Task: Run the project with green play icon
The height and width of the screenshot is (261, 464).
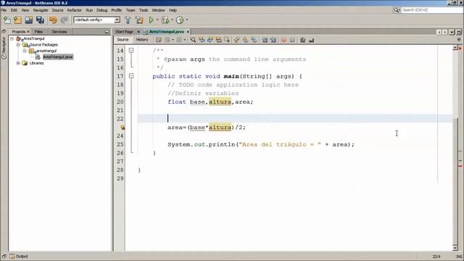Action: (x=152, y=20)
